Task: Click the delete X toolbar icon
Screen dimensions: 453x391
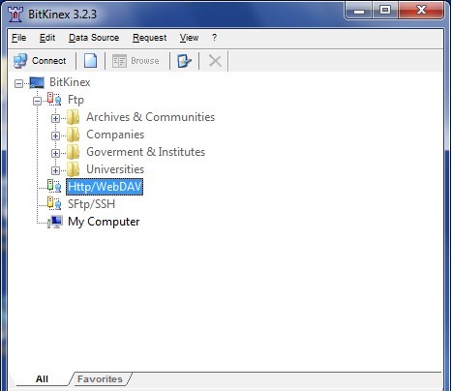Action: [215, 61]
